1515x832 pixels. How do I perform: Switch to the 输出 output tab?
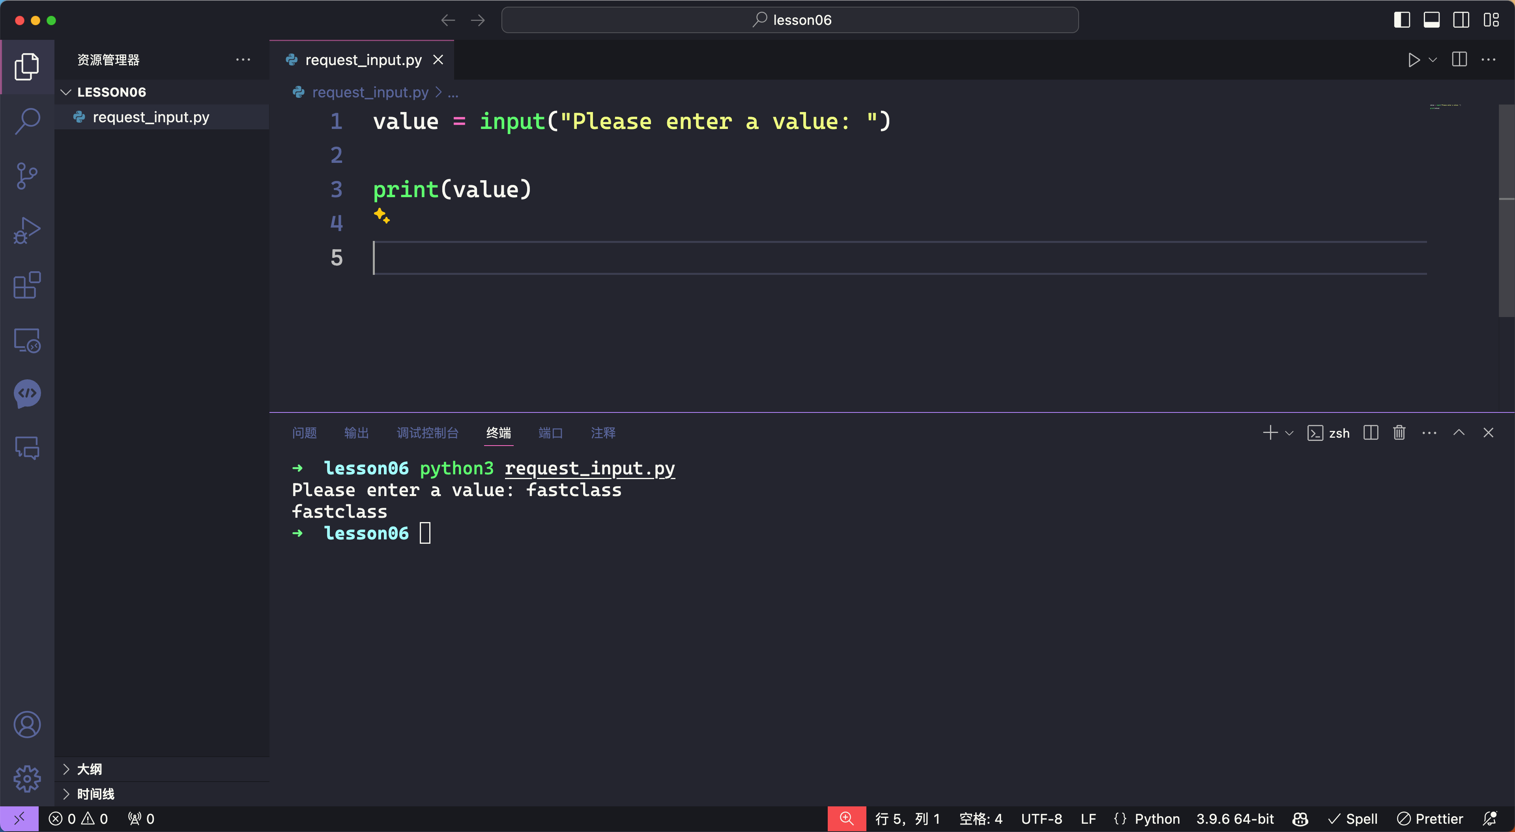(x=356, y=433)
